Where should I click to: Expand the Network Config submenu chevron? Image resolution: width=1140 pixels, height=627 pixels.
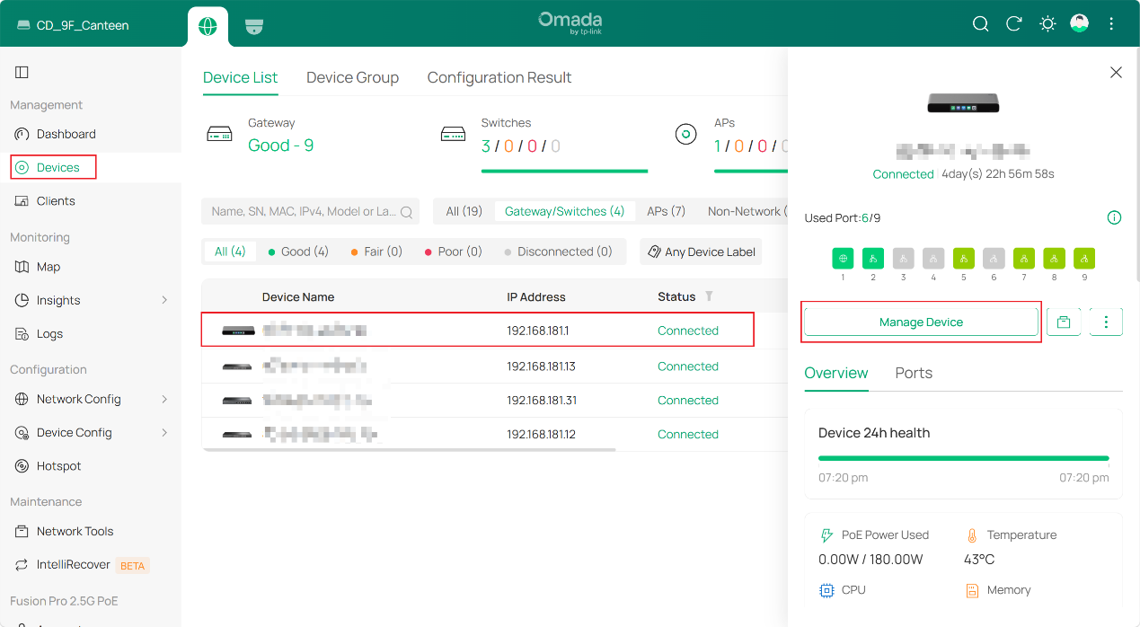[164, 399]
